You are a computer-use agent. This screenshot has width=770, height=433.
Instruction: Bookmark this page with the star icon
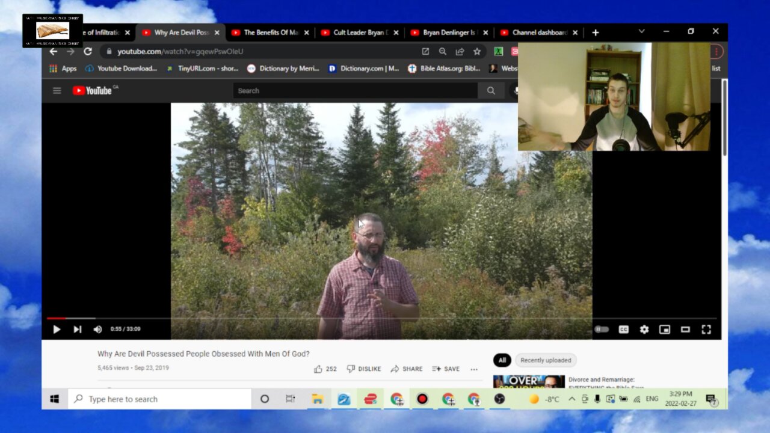point(477,52)
